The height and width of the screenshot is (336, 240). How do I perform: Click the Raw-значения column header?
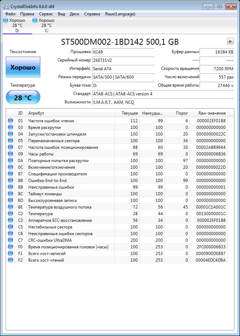[x=209, y=113]
